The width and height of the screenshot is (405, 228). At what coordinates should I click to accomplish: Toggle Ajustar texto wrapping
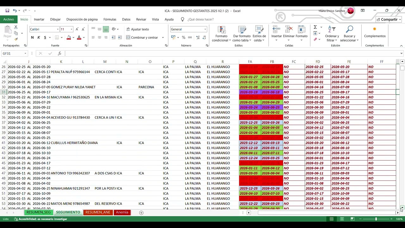pyautogui.click(x=138, y=29)
